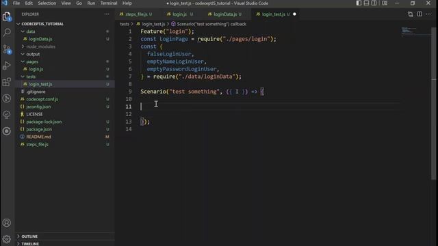
Task: Open loginData.js in the explorer
Action: point(40,39)
